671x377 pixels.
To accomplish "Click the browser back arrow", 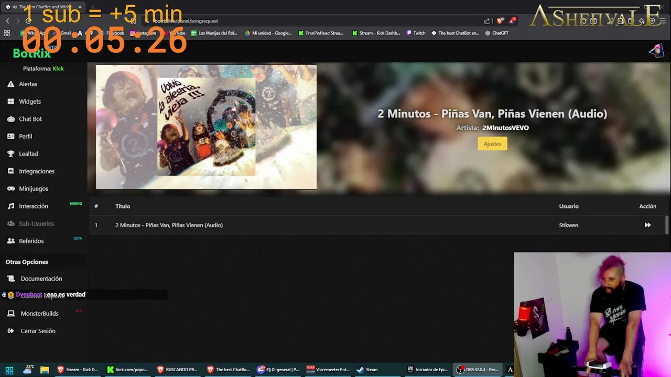I will (7, 21).
